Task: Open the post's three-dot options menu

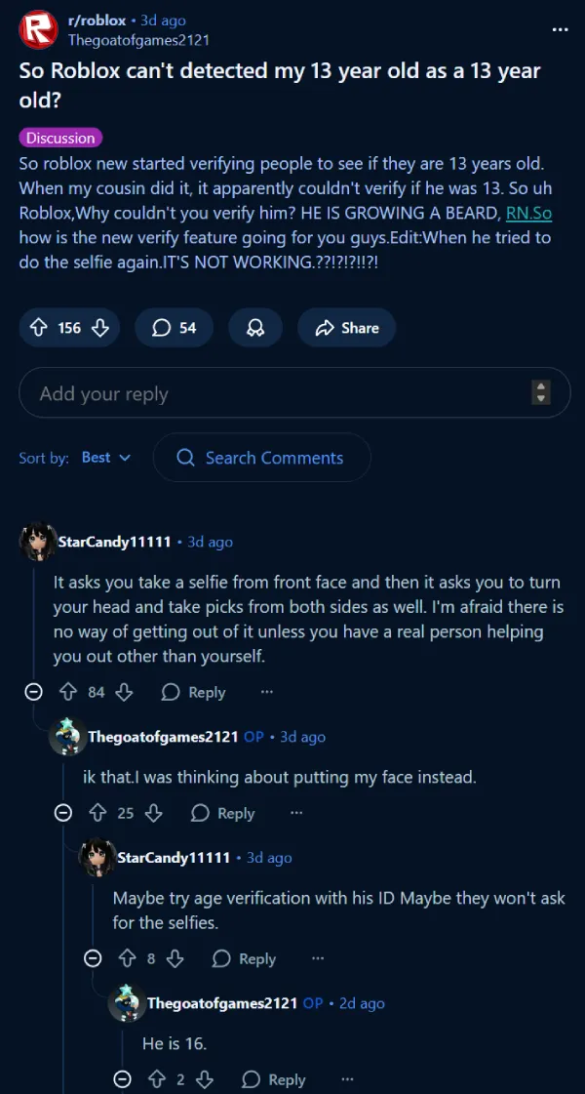Action: tap(560, 29)
